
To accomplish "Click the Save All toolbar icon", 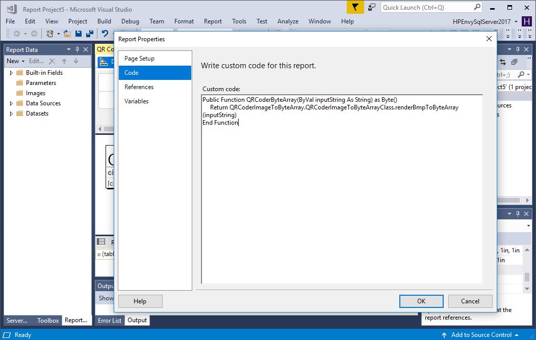I will pos(90,33).
